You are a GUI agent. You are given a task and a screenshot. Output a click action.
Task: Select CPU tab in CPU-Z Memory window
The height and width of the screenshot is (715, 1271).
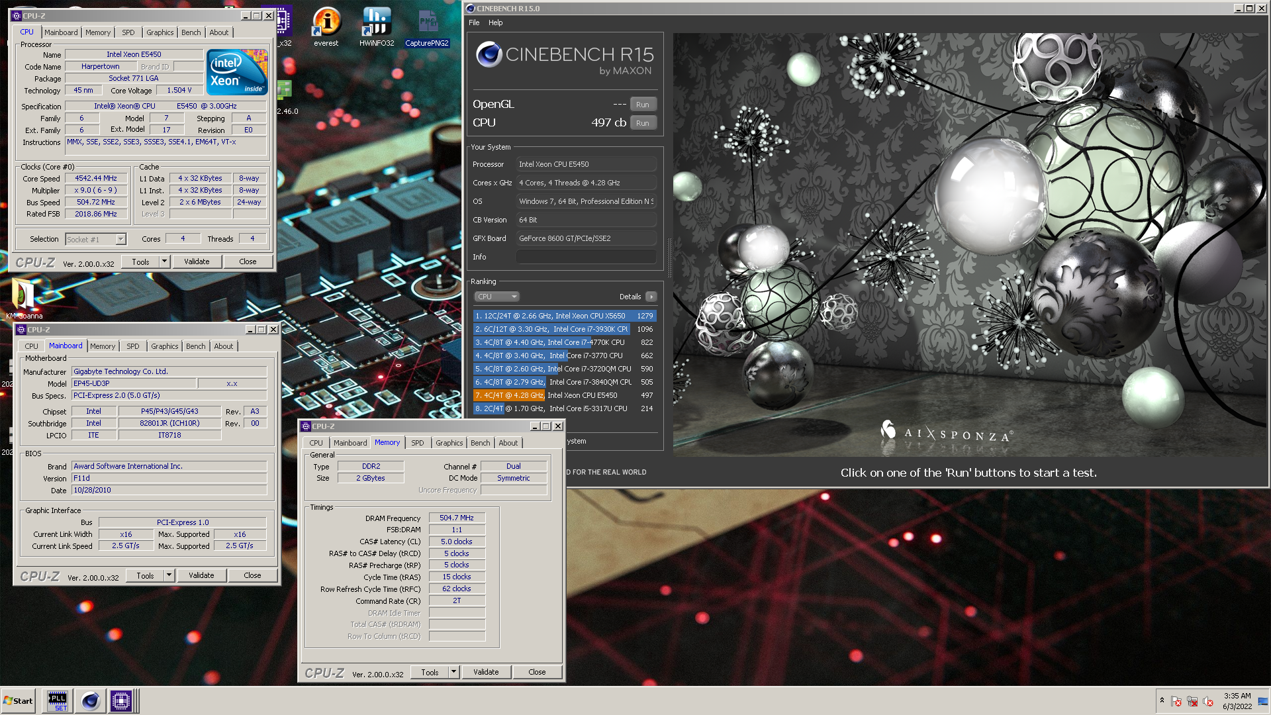[316, 443]
